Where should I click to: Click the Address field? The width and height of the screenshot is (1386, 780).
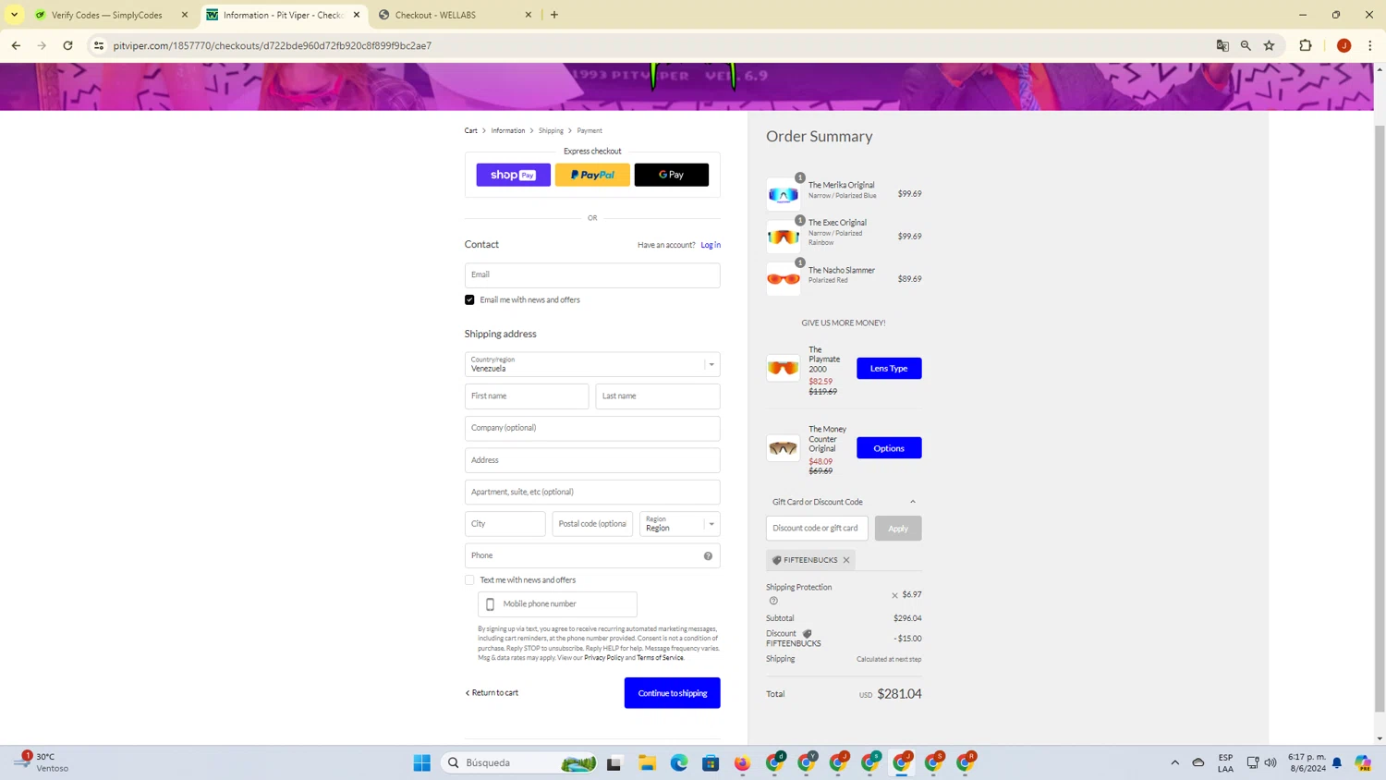592,460
